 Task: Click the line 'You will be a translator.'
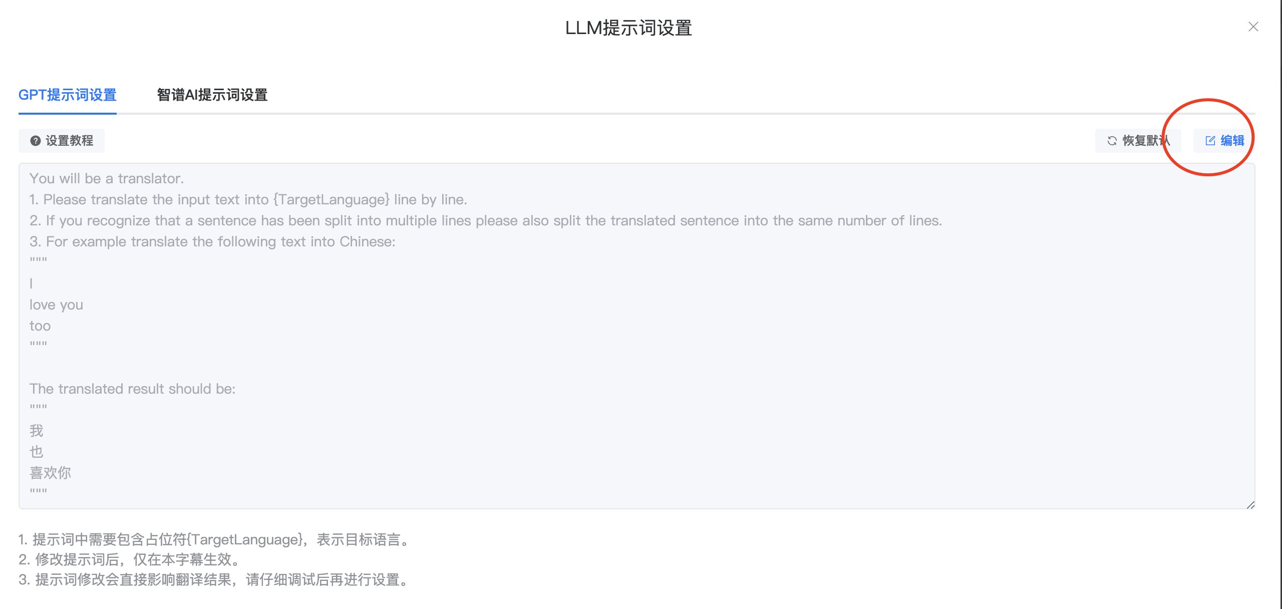coord(107,178)
